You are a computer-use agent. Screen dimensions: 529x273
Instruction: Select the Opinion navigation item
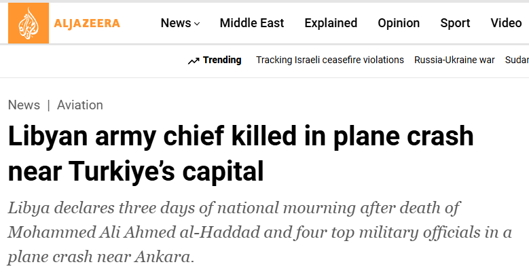(x=399, y=23)
